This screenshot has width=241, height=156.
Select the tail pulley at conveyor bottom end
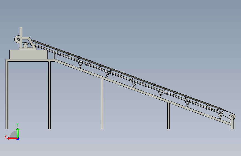pyautogui.click(x=232, y=117)
